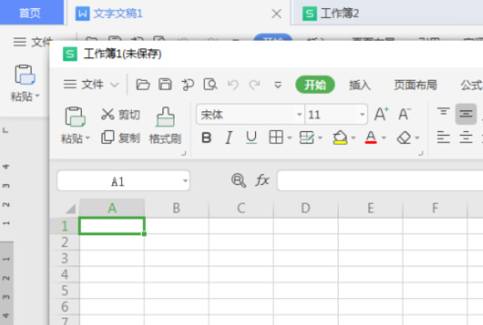Apply cell borders icon

(x=276, y=138)
